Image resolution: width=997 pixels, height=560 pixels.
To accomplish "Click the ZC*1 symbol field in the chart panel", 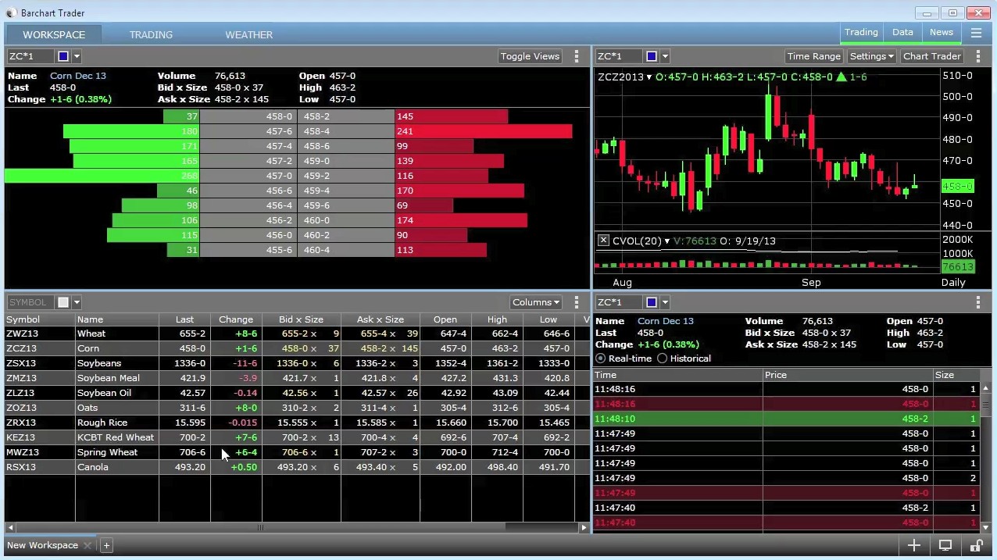I will click(x=619, y=56).
